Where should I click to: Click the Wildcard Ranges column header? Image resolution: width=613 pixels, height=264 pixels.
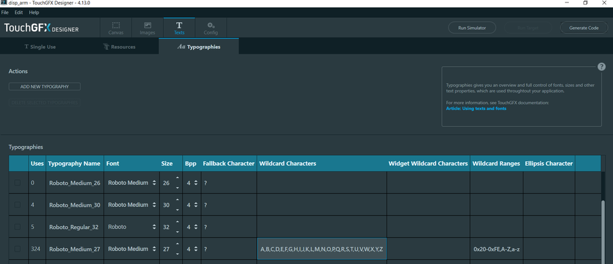496,164
